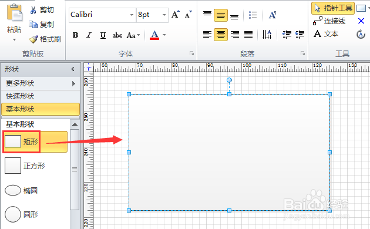Click the increase indent icon

300,35
